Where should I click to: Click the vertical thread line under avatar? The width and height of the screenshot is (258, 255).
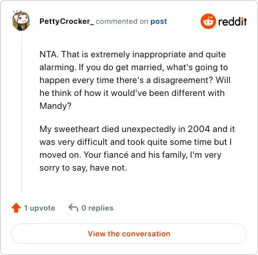tap(21, 112)
